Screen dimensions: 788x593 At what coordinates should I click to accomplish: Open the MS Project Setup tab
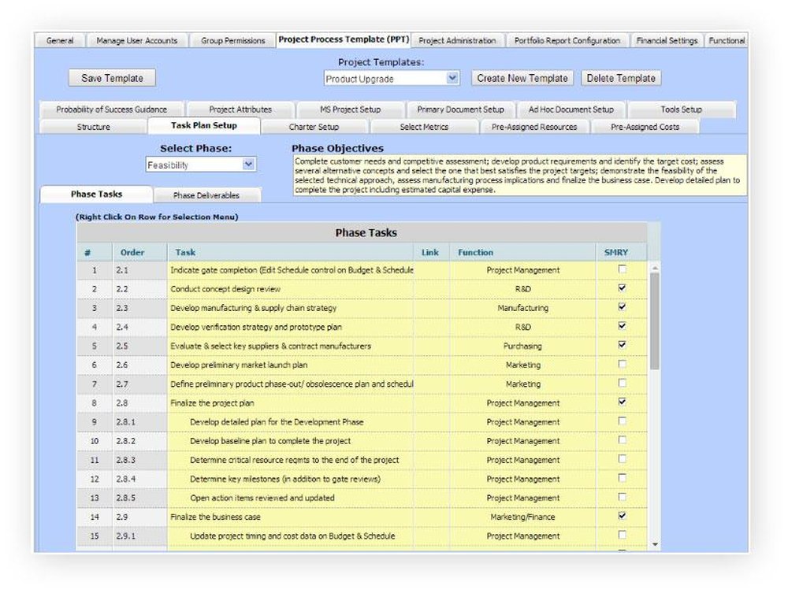click(x=351, y=109)
